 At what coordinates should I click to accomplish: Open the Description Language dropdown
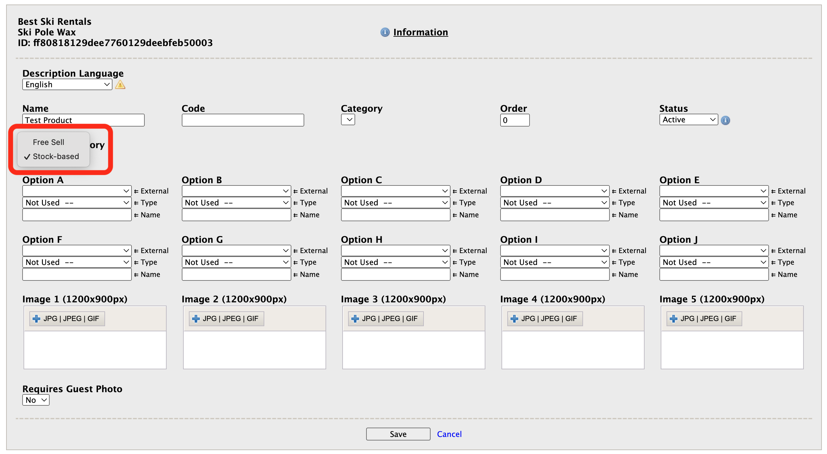67,85
